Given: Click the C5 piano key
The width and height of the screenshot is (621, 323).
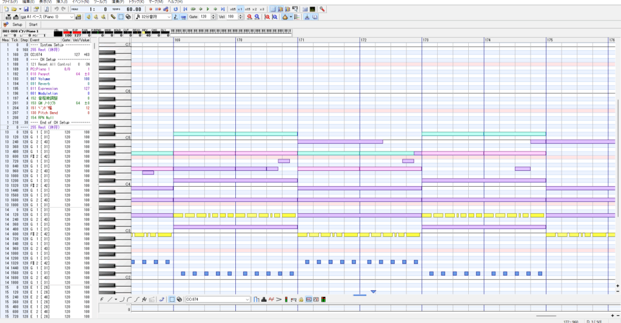Looking at the screenshot, I should tap(115, 138).
